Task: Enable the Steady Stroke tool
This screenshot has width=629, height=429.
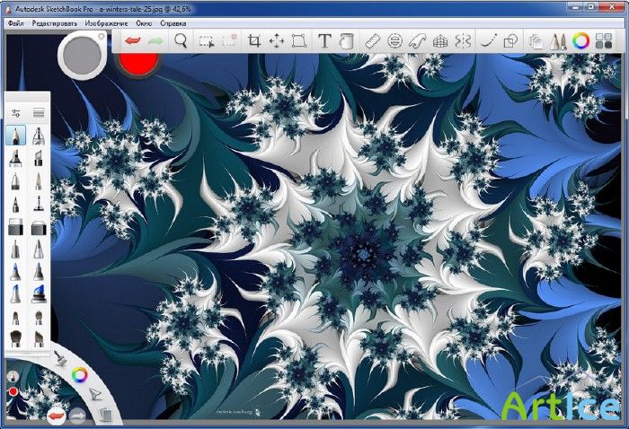Action: [x=489, y=41]
